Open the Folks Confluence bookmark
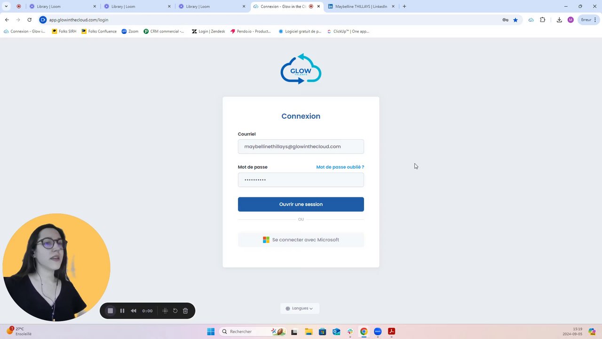Image resolution: width=602 pixels, height=339 pixels. pyautogui.click(x=99, y=32)
